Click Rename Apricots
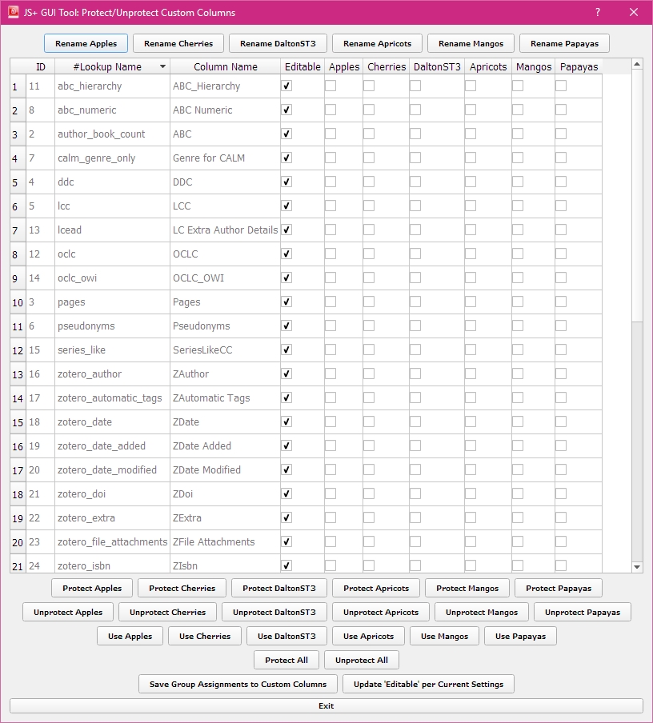 [377, 43]
